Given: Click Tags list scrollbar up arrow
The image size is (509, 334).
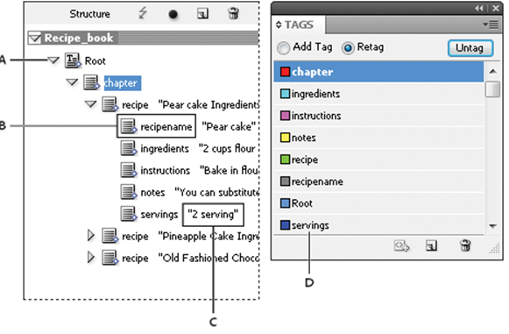Looking at the screenshot, I should [492, 71].
